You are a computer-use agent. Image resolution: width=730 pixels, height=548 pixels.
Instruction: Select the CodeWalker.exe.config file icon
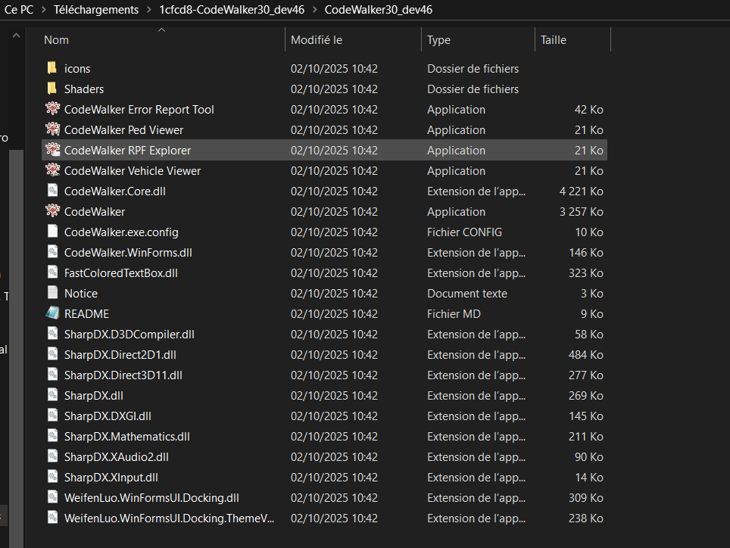52,232
